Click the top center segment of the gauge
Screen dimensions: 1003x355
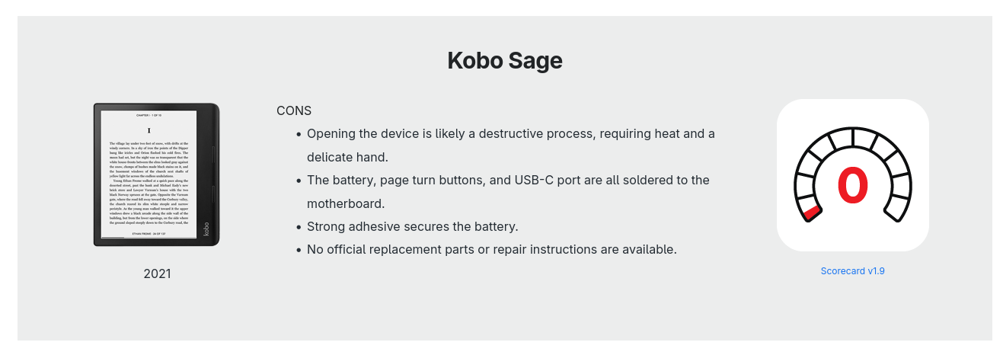coord(853,138)
